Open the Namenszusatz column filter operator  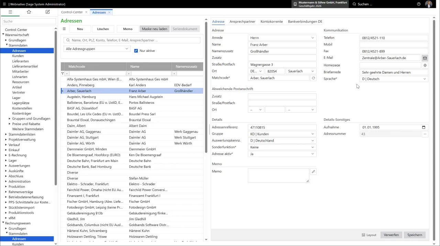tap(174, 74)
